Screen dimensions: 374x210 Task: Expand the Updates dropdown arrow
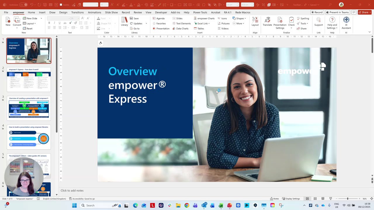point(146,23)
